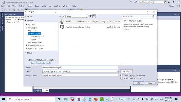The width and height of the screenshot is (181, 102).
Task: Open the Sort by Default dropdown
Action: point(77,16)
